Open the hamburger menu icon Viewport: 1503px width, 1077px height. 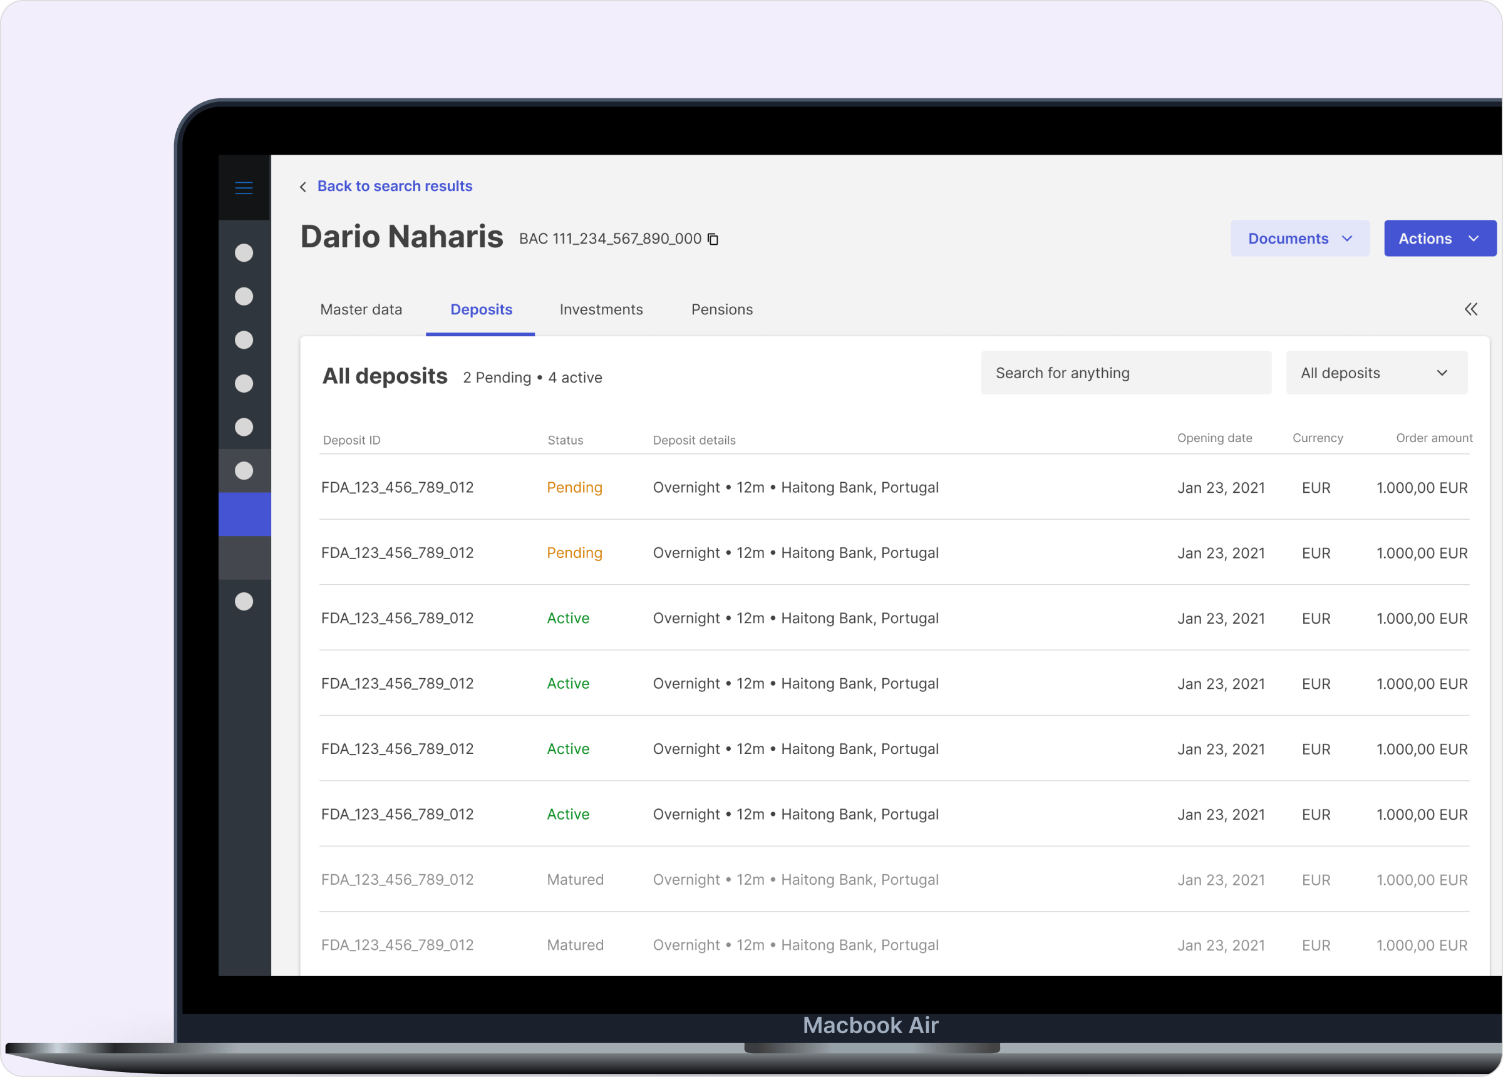pyautogui.click(x=244, y=188)
